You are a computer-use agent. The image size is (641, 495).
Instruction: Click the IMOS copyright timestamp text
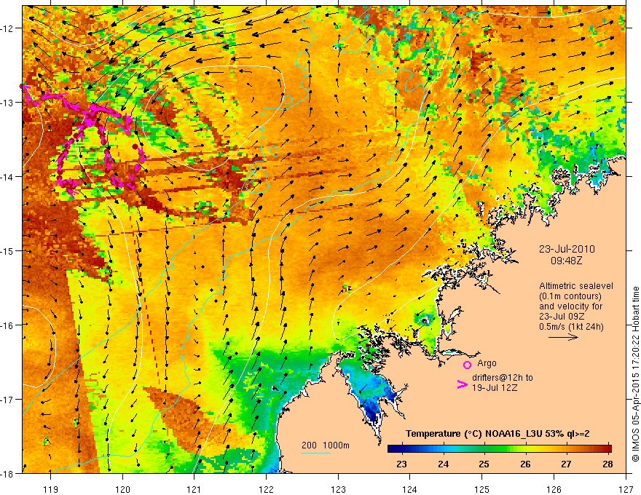pyautogui.click(x=635, y=374)
